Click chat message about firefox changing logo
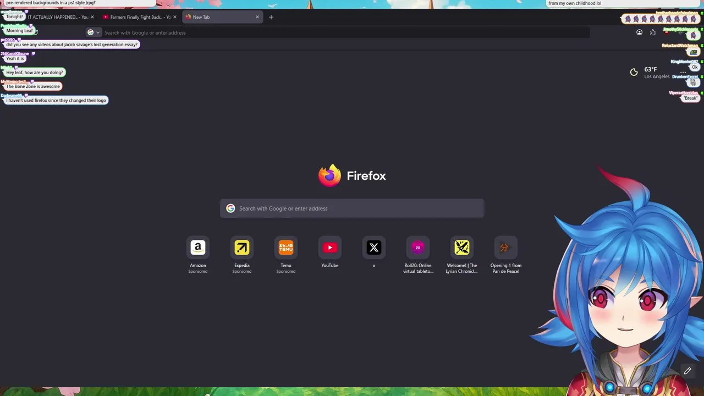 (x=56, y=100)
